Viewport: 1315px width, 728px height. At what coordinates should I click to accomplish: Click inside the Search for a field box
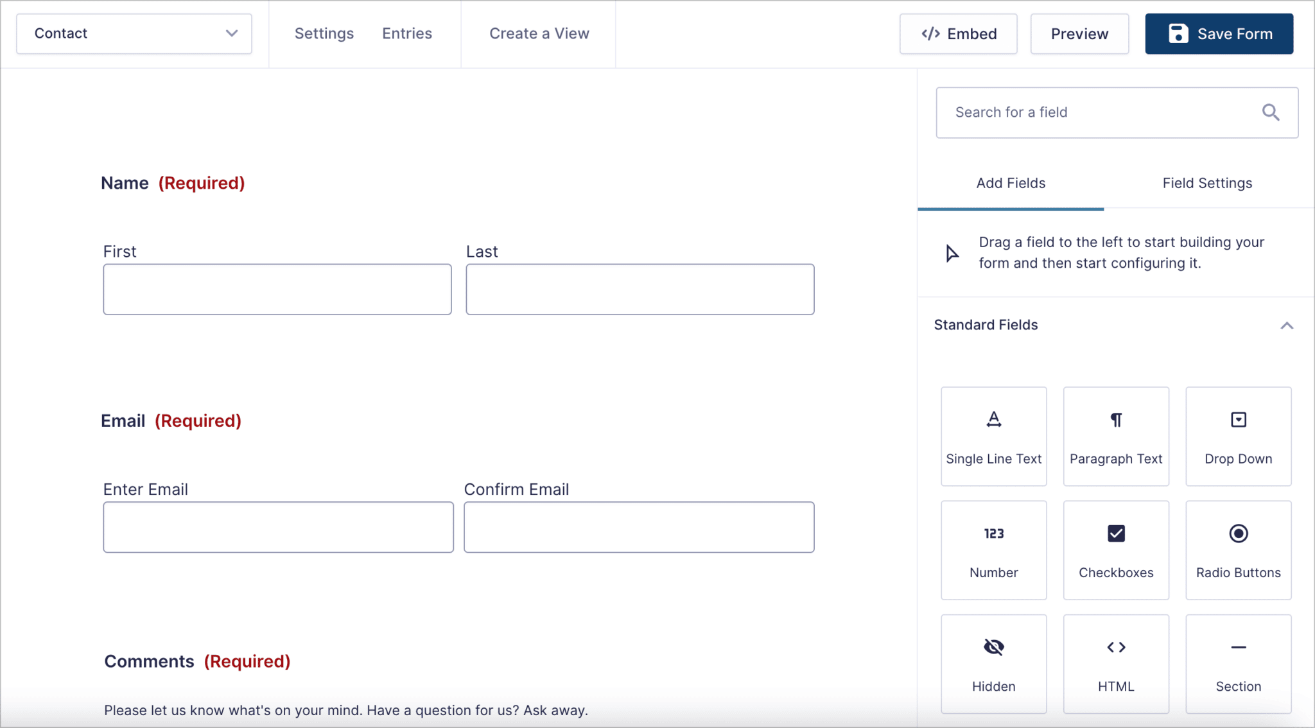1092,112
